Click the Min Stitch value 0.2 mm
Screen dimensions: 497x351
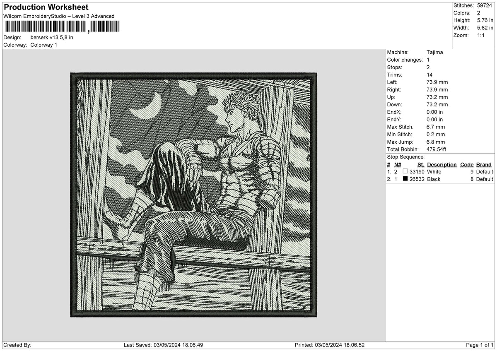tap(436, 134)
